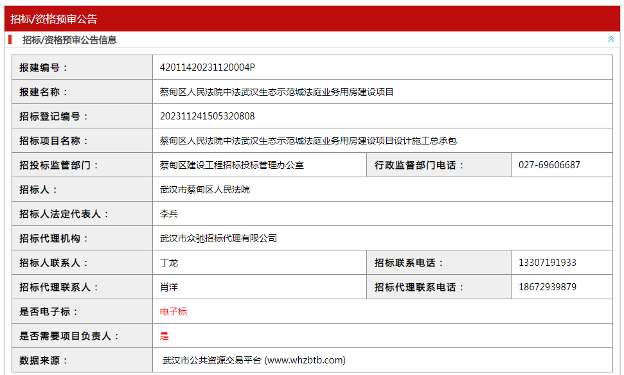Image resolution: width=624 pixels, height=375 pixels.
Task: Click the 行政监督部门电话 label
Action: (x=418, y=165)
